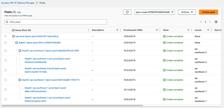Click CIDR 10.0.0.0/12 cell
Screen dimensions: 224x108
pyautogui.click(x=129, y=36)
